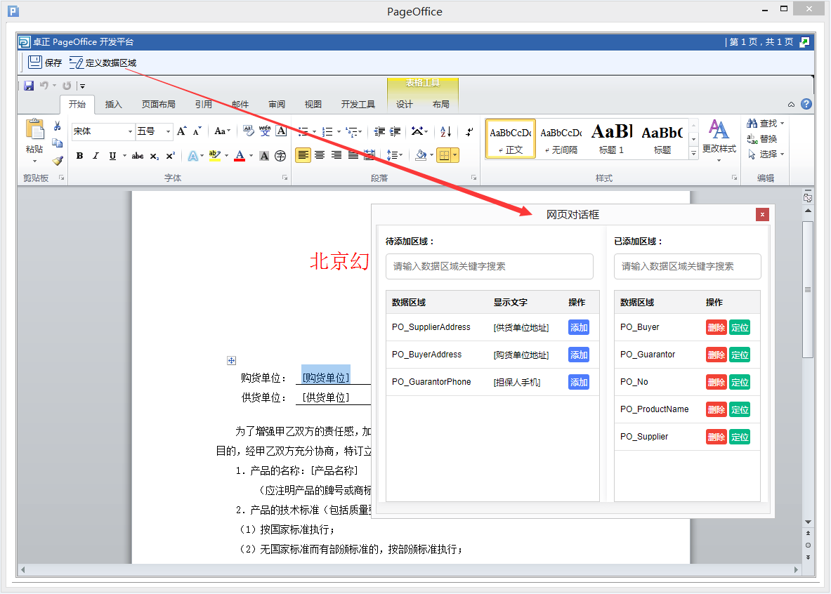Click the 待添加区域 keyword search field
The width and height of the screenshot is (831, 594).
pos(489,266)
